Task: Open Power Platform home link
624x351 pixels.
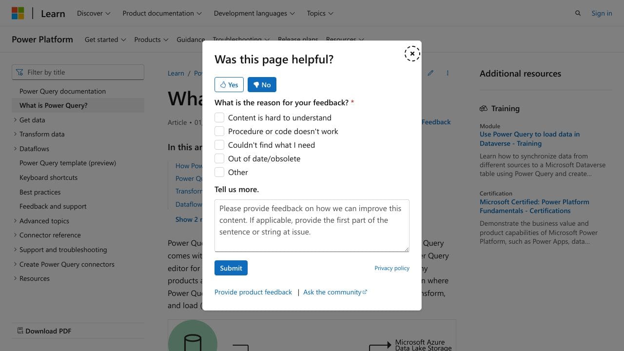Action: click(x=42, y=39)
